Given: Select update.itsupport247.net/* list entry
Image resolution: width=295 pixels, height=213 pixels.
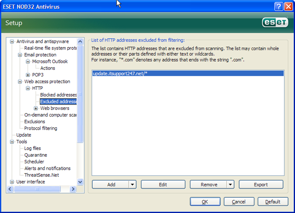Looking at the screenshot, I should pos(188,74).
